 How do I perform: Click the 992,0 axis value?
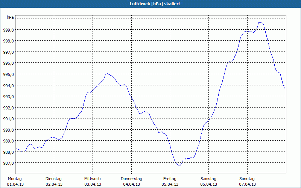9,108
